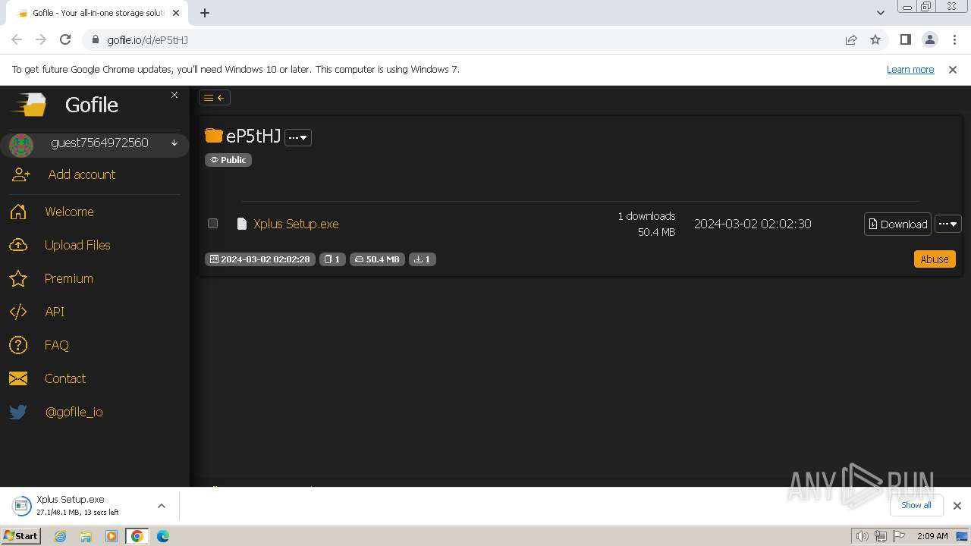Click the Contact envelope icon
This screenshot has height=546, width=971.
18,378
